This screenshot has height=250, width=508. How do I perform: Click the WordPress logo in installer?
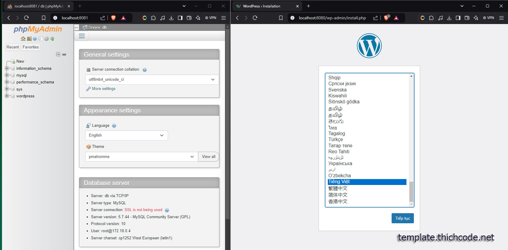369,46
